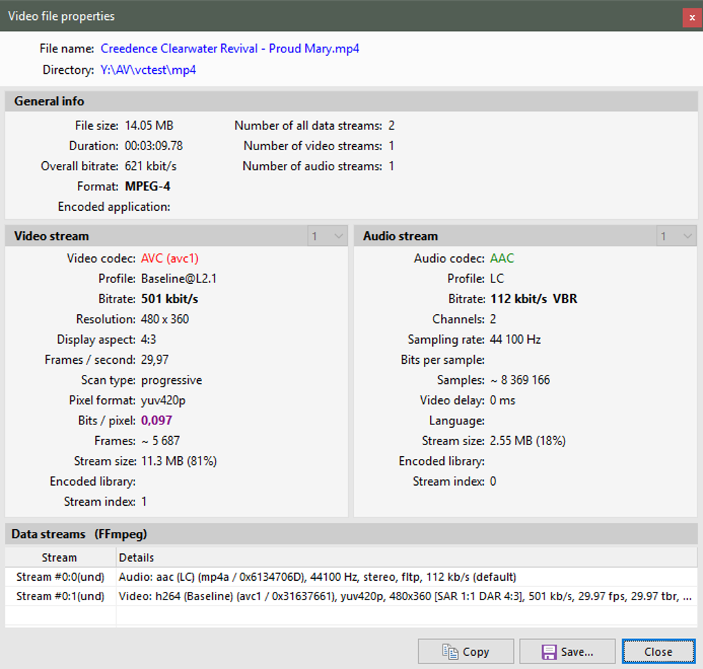
Task: Select the Stream #0:0(und) row
Action: point(351,577)
